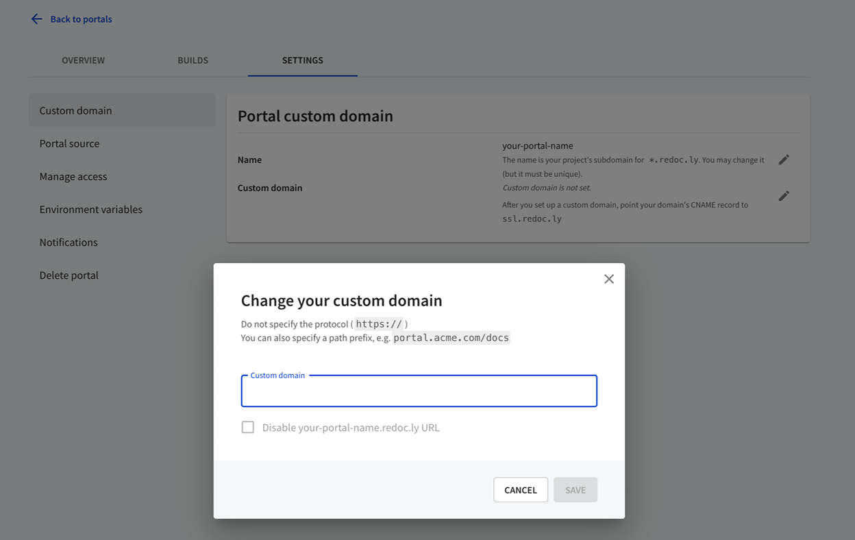
Task: Click the Portal custom domain heading
Action: pos(315,116)
